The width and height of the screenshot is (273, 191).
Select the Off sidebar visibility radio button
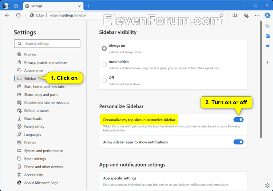(104, 80)
